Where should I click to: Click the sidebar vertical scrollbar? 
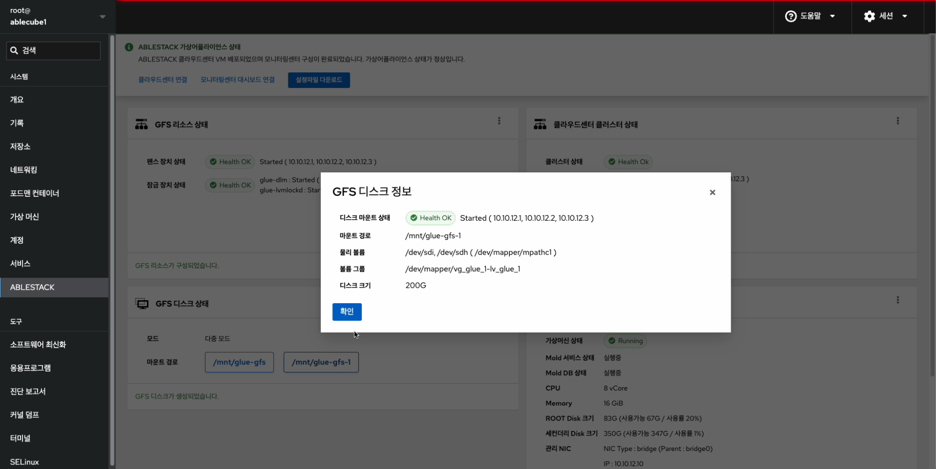(112, 250)
